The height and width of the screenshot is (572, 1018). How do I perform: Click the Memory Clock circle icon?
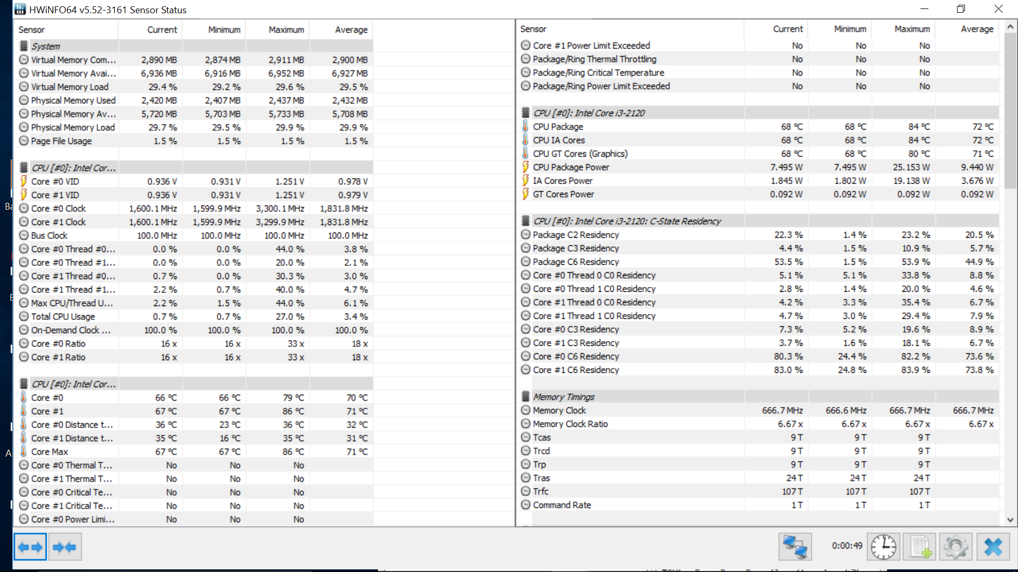point(525,410)
